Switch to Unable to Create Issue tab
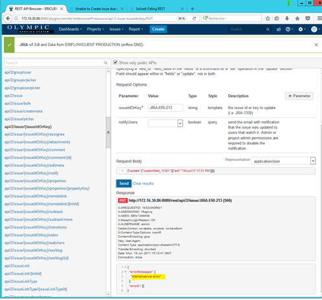The width and height of the screenshot is (322, 300). click(96, 9)
